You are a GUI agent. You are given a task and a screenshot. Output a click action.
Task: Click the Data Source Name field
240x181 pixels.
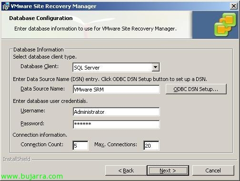click(116, 90)
